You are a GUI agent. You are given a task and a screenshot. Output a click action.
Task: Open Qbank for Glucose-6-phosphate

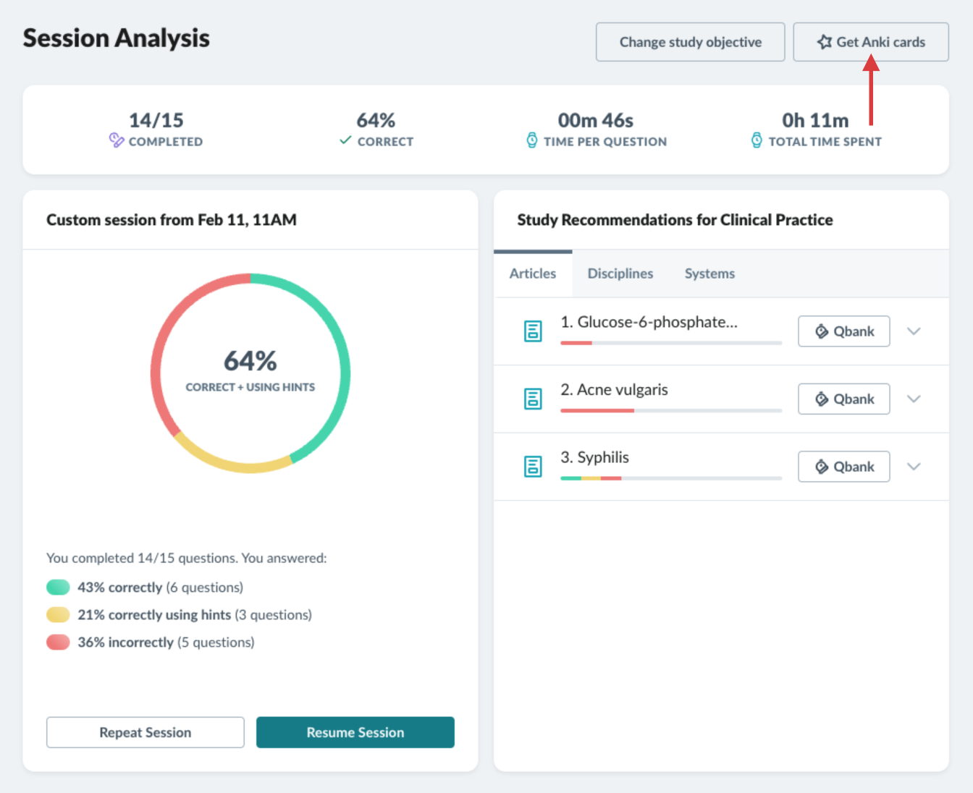coord(844,331)
